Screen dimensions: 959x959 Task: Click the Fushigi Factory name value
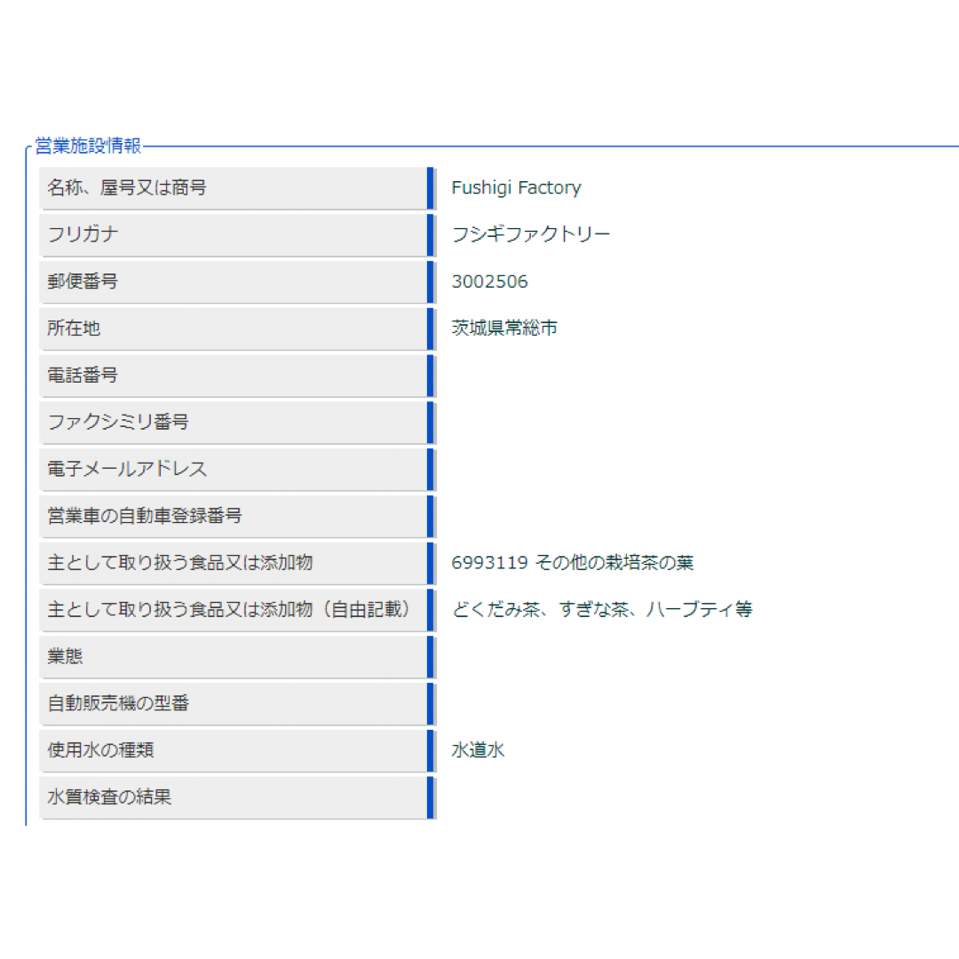tap(516, 187)
